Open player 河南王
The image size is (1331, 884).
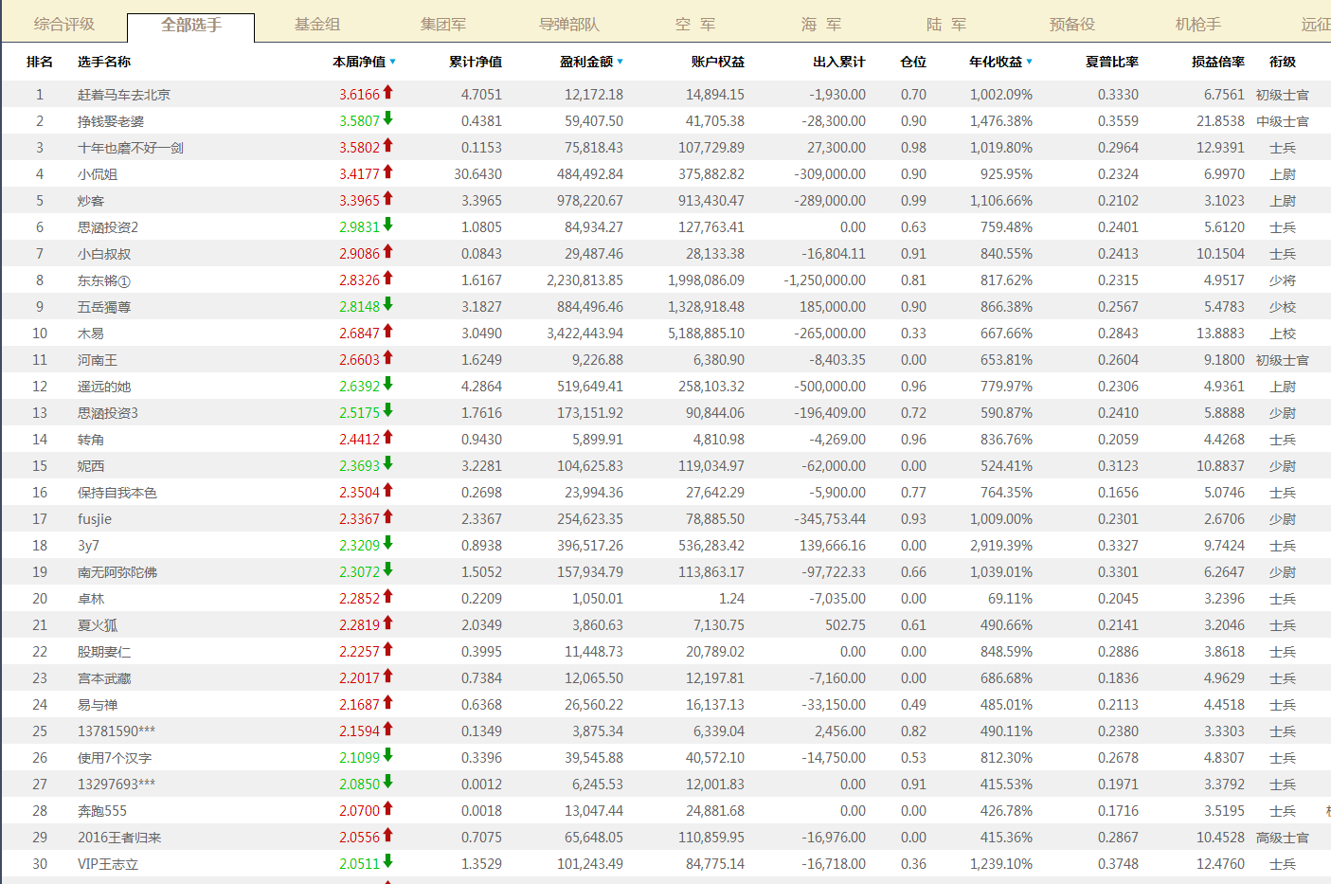(98, 360)
